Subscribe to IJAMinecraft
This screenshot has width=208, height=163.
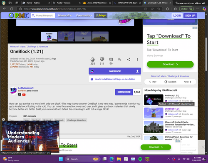(124, 92)
